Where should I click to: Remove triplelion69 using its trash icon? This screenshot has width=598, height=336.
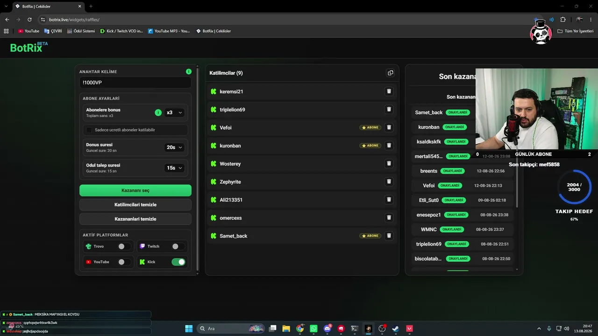coord(389,110)
